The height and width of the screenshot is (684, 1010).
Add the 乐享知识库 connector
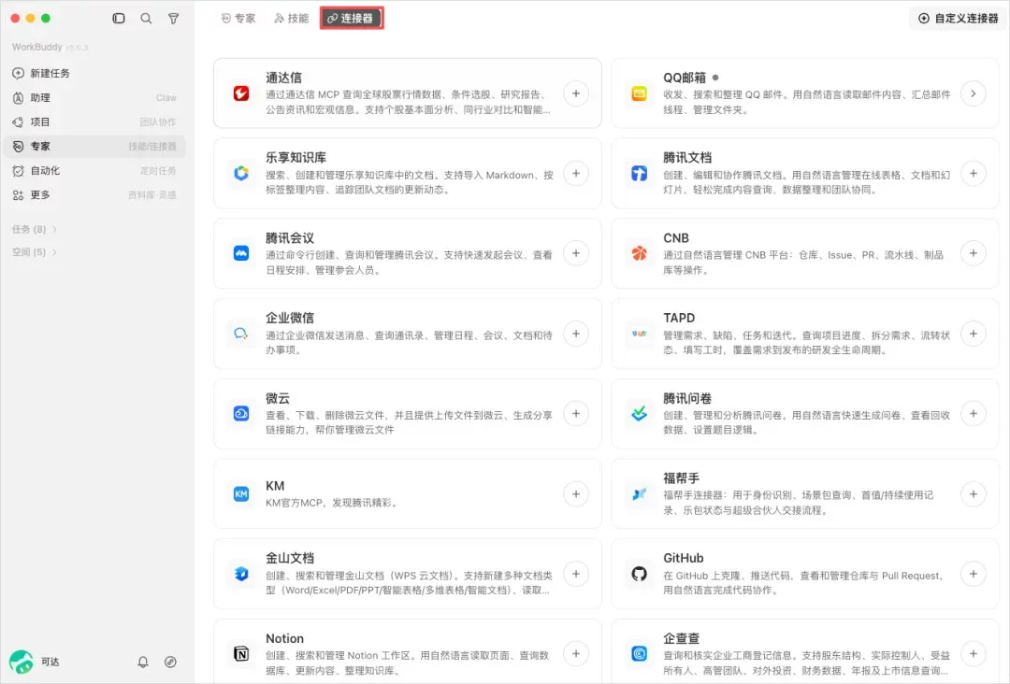[576, 173]
